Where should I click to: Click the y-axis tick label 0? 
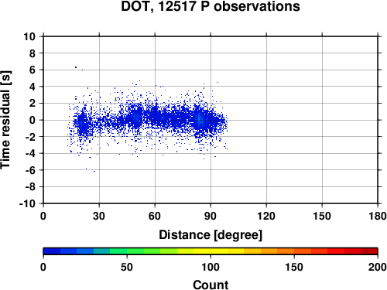(33, 120)
